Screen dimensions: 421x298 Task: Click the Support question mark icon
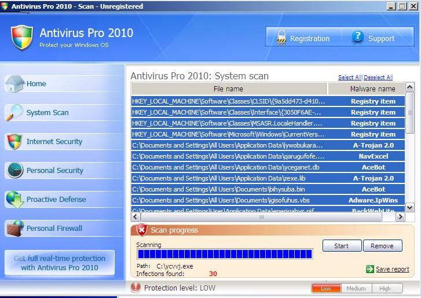358,37
